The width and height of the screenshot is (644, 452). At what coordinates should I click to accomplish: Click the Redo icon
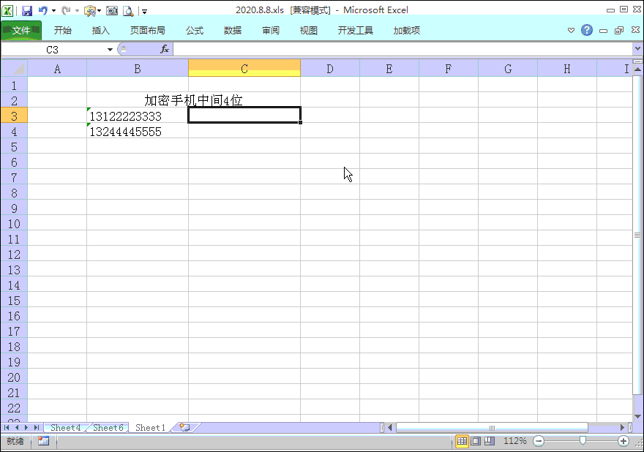click(66, 11)
